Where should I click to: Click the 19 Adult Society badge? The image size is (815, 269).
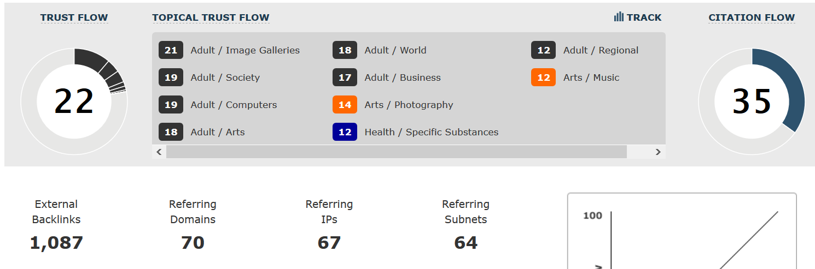[171, 77]
